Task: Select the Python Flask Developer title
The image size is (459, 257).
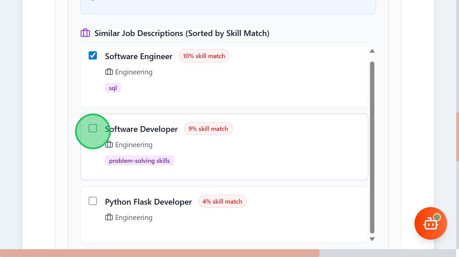Action: (x=148, y=202)
